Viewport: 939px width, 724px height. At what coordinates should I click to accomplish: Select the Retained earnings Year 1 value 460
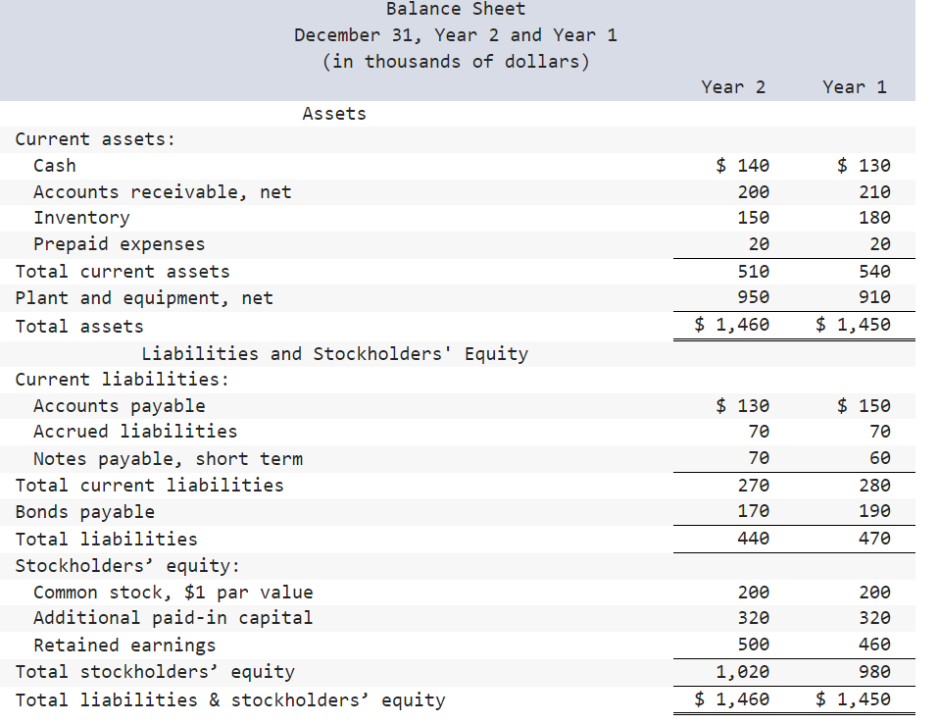[875, 645]
